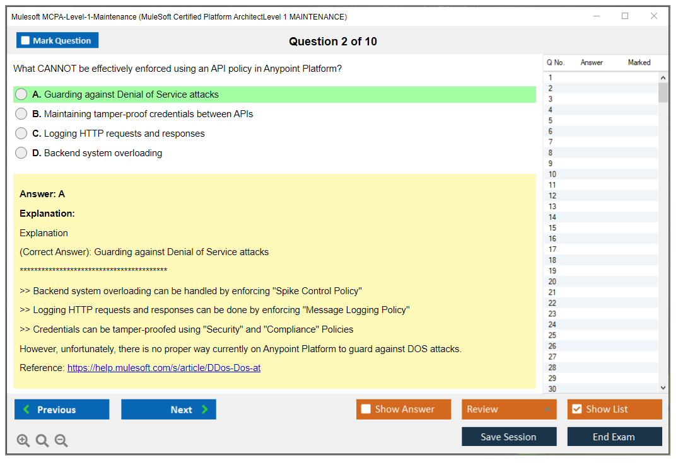The width and height of the screenshot is (678, 463).
Task: Click the End Exam button
Action: coord(614,437)
